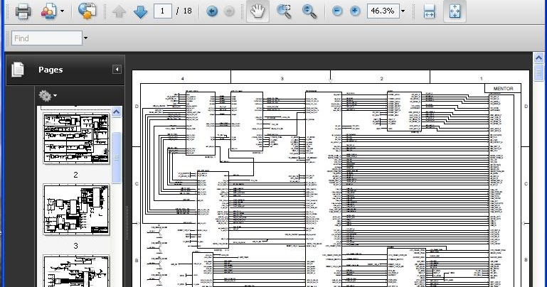Viewport: 547px width, 287px height.
Task: Click the Zoom Out minus button
Action: (x=337, y=11)
